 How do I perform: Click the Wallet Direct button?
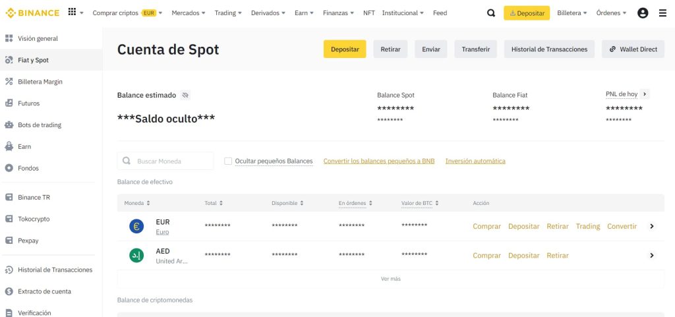pos(633,49)
